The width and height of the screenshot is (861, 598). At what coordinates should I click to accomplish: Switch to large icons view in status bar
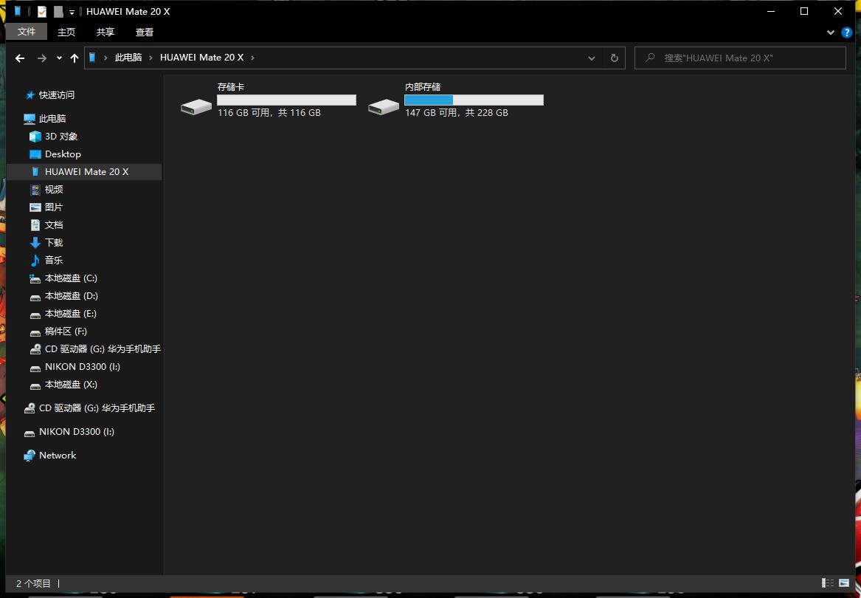[844, 583]
